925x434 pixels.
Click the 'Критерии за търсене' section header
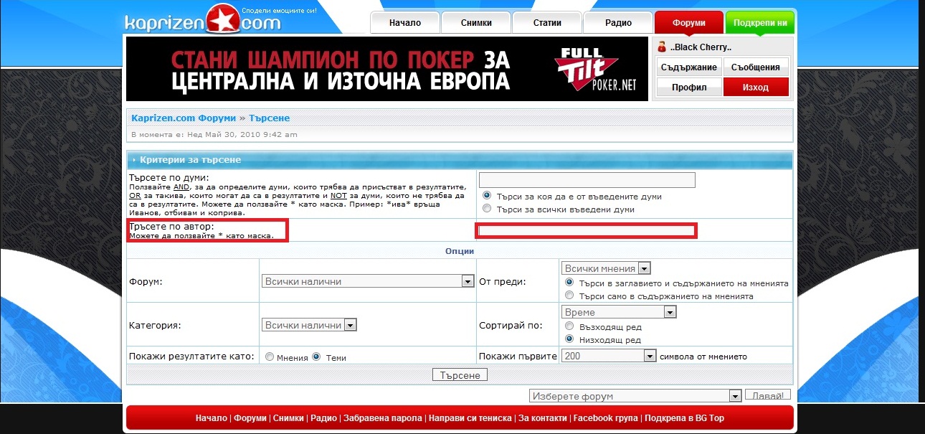coord(190,159)
